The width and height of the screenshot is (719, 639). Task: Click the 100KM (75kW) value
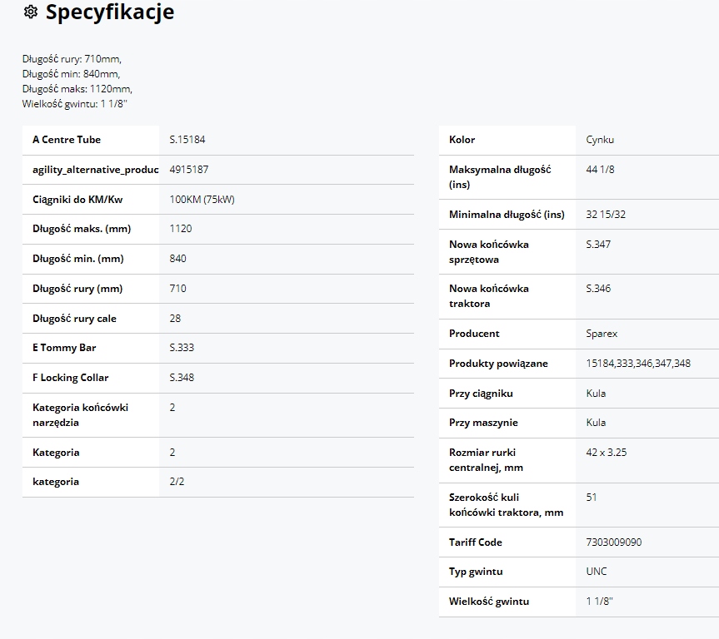point(202,200)
